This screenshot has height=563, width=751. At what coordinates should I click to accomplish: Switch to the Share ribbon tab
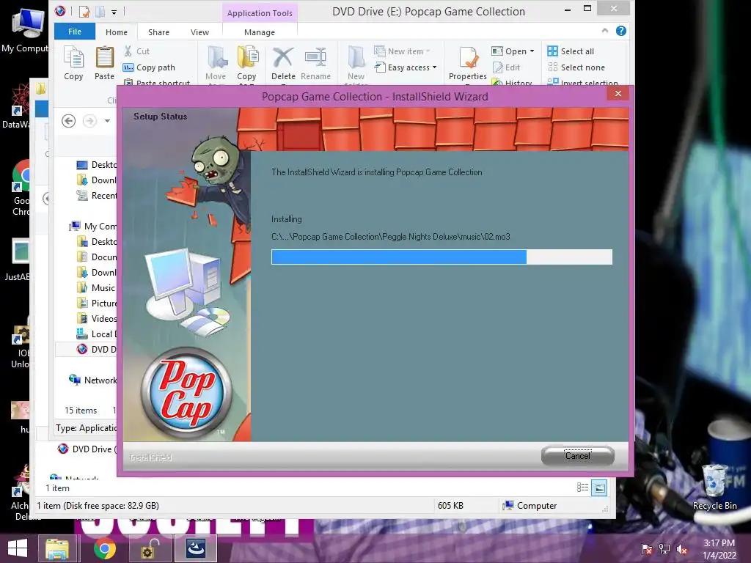pos(158,32)
